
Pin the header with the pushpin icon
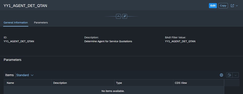(125, 16)
